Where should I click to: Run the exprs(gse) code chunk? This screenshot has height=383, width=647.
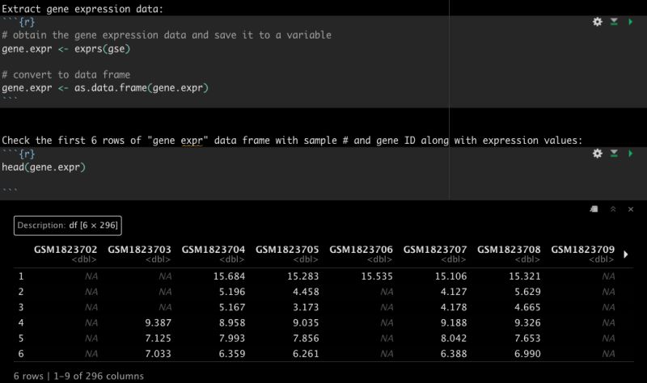[631, 22]
